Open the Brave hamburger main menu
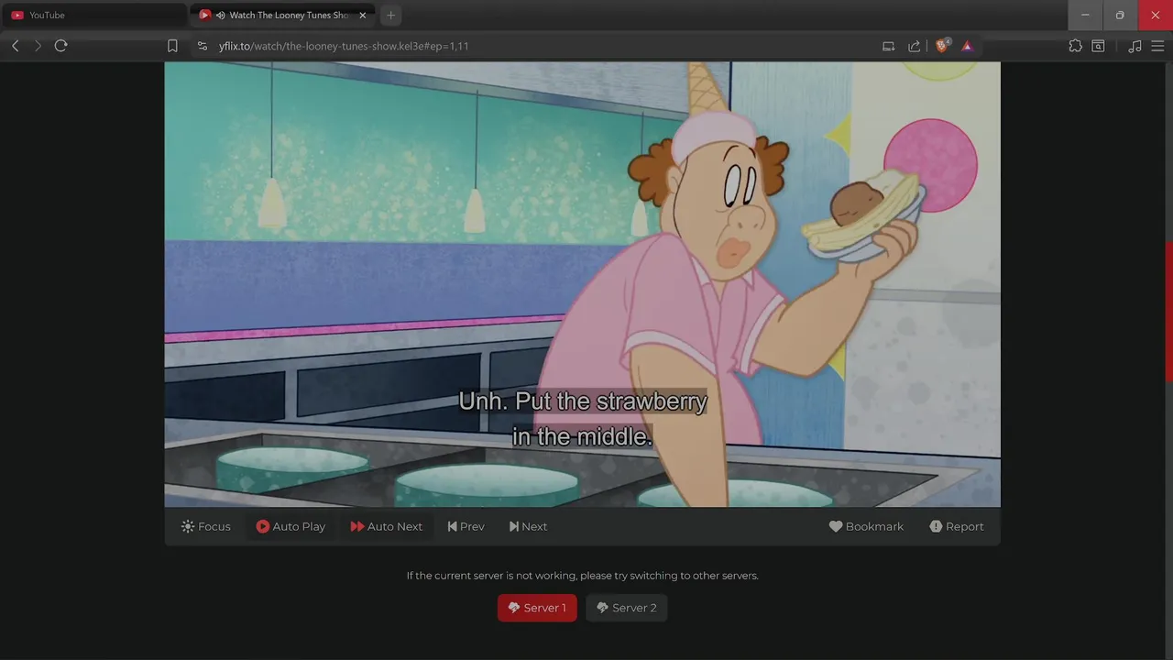 [x=1157, y=46]
